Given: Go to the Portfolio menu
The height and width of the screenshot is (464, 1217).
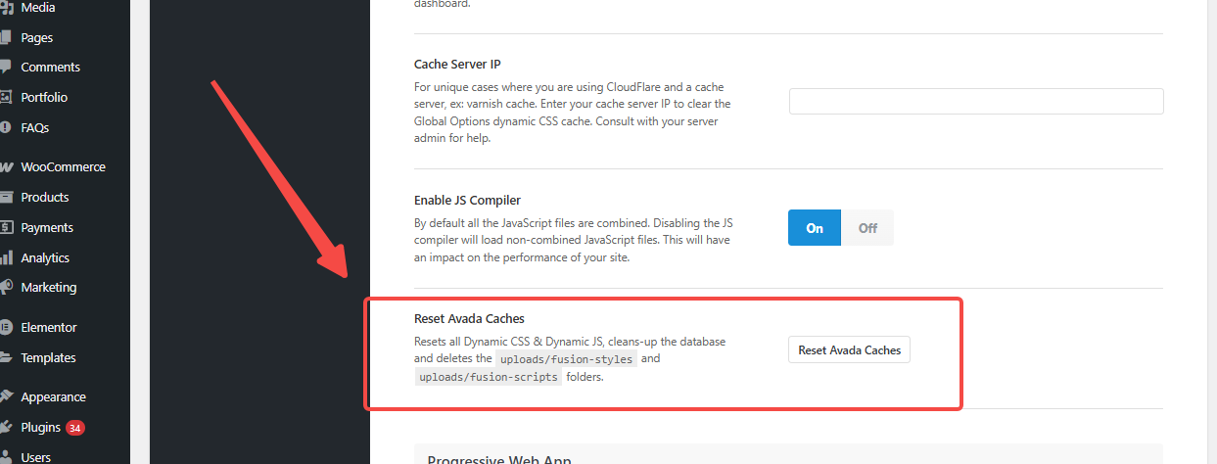Looking at the screenshot, I should (x=44, y=97).
